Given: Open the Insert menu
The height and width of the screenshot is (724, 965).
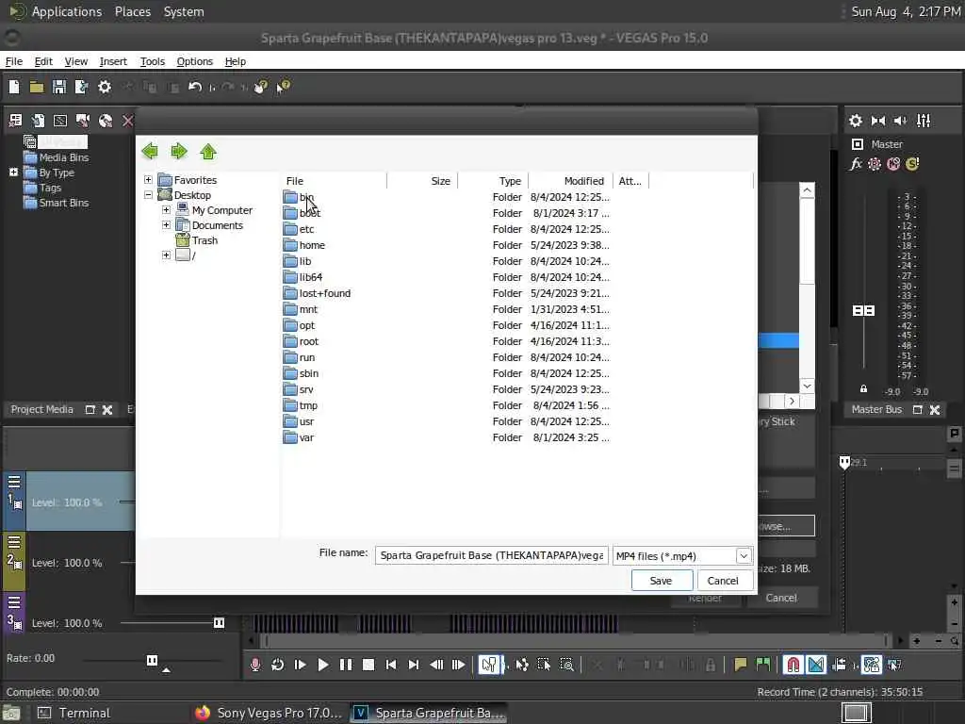Looking at the screenshot, I should point(113,61).
